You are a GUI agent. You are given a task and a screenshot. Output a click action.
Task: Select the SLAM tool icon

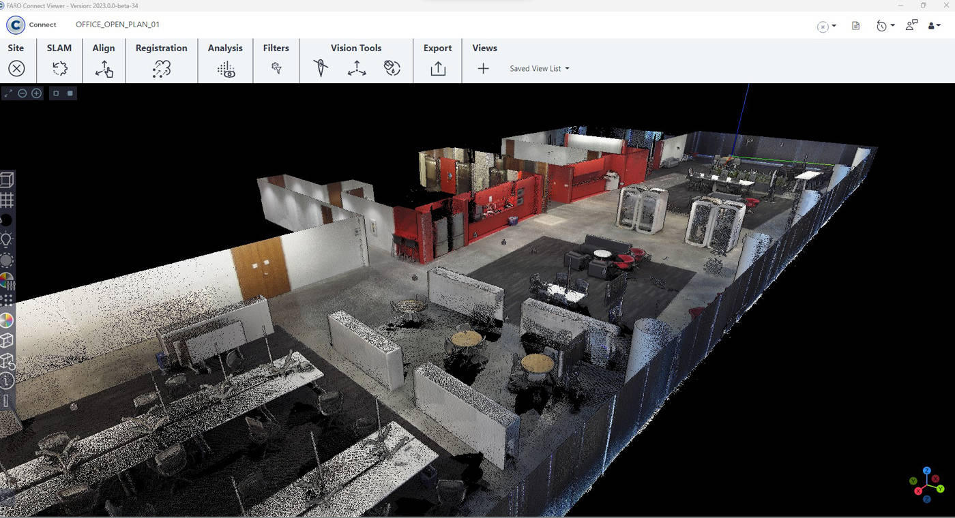(59, 68)
